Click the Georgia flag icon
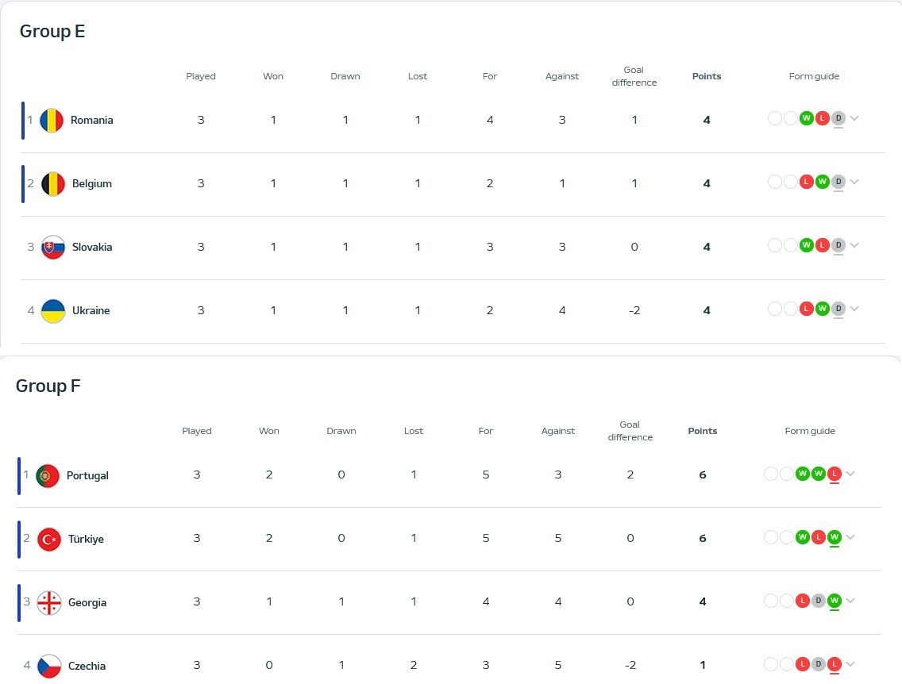 49,603
